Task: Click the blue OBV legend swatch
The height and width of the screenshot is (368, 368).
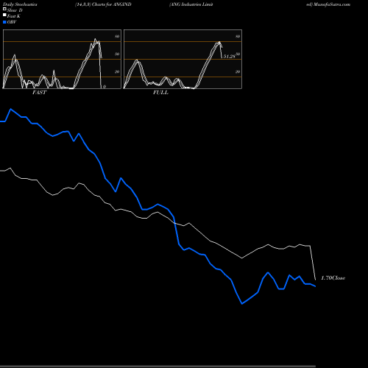Action: [4, 22]
